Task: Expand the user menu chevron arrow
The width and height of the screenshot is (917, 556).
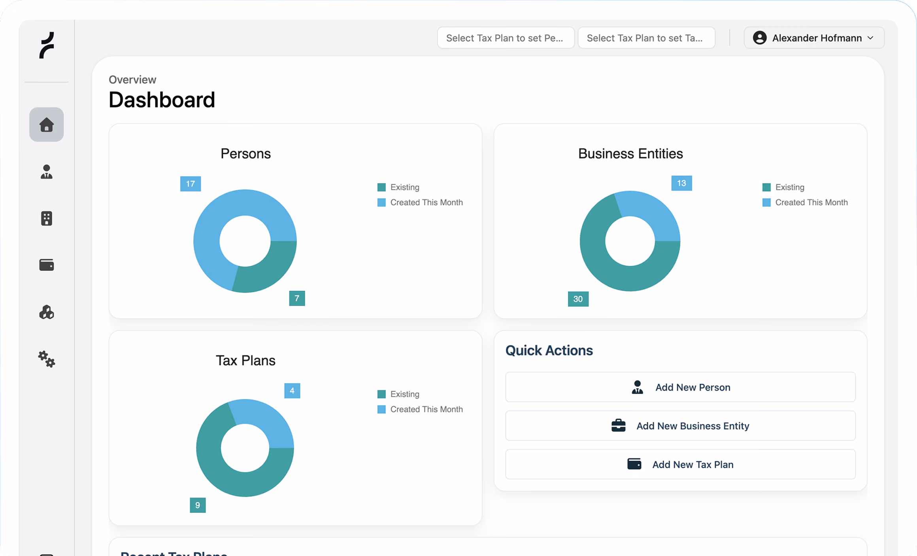Action: 870,38
